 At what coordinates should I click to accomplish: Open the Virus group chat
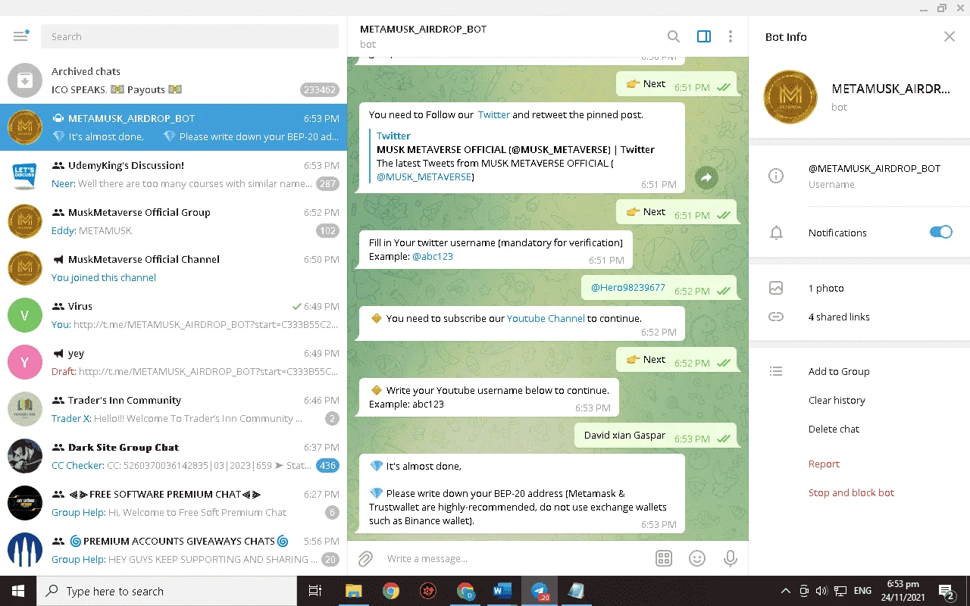pyautogui.click(x=174, y=315)
